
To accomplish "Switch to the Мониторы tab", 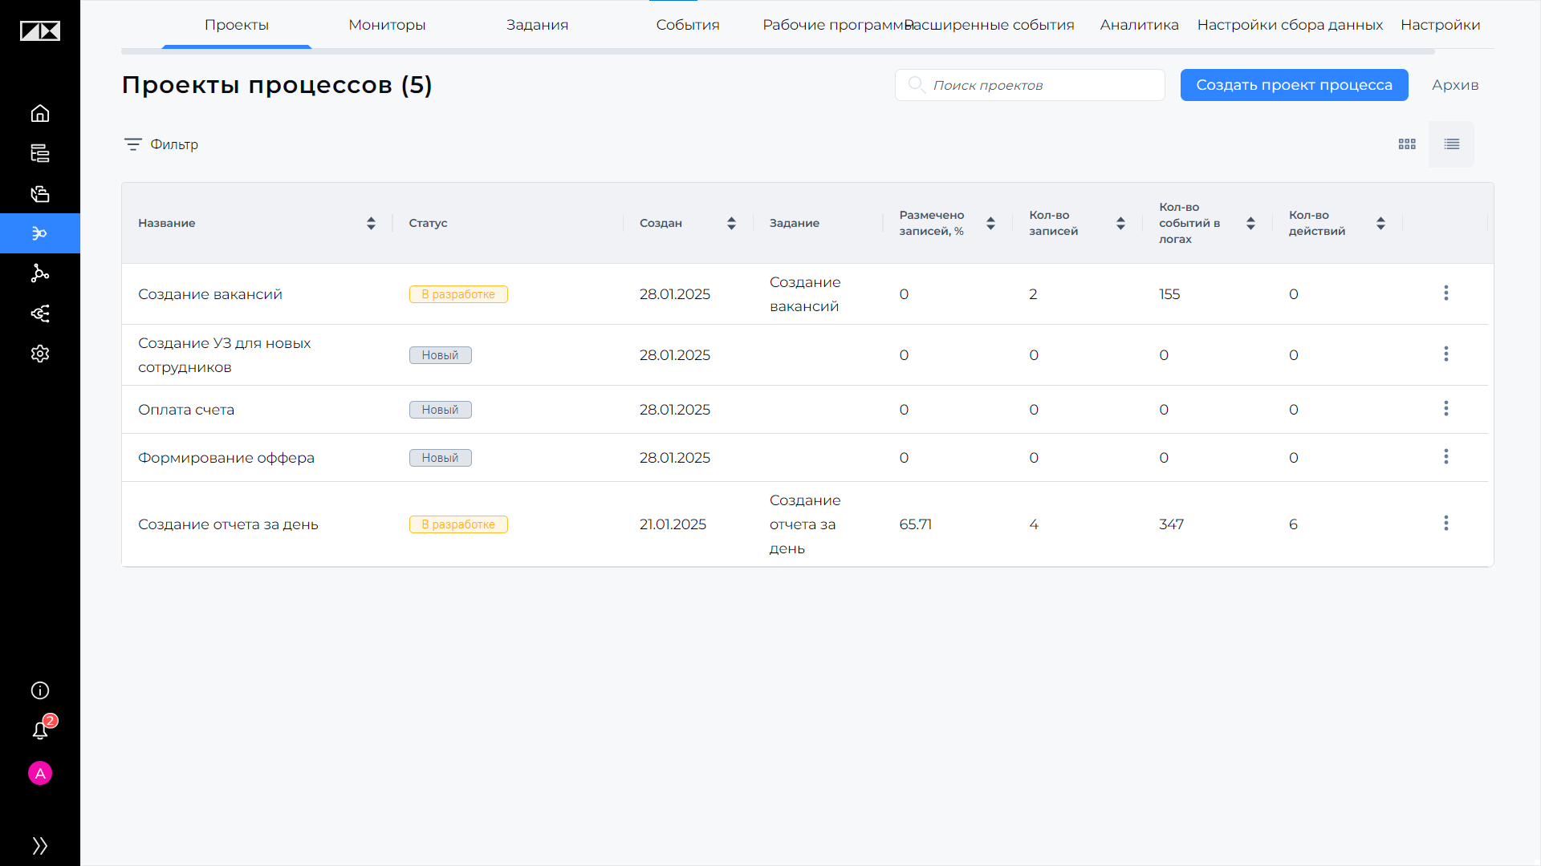I will [387, 25].
